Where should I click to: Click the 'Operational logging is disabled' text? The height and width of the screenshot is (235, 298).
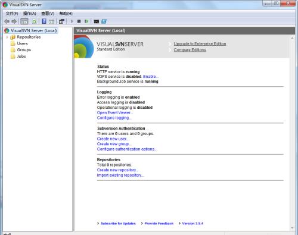[125, 108]
